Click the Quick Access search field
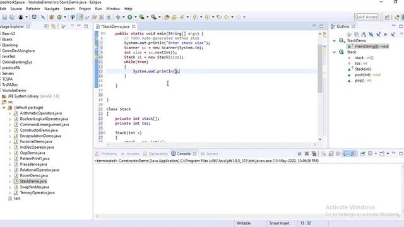This screenshot has width=404, height=227. tap(366, 17)
